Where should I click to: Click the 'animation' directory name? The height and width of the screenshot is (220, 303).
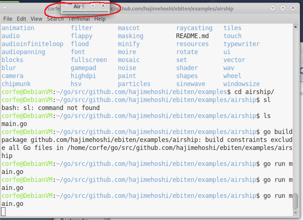coord(18,28)
